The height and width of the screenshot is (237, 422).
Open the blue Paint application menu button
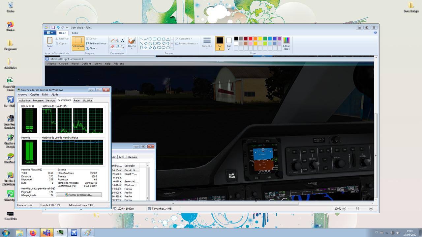tap(49, 33)
